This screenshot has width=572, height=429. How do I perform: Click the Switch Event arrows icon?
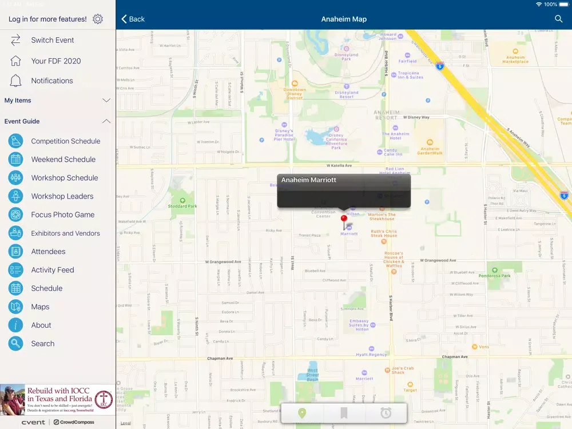(x=15, y=40)
